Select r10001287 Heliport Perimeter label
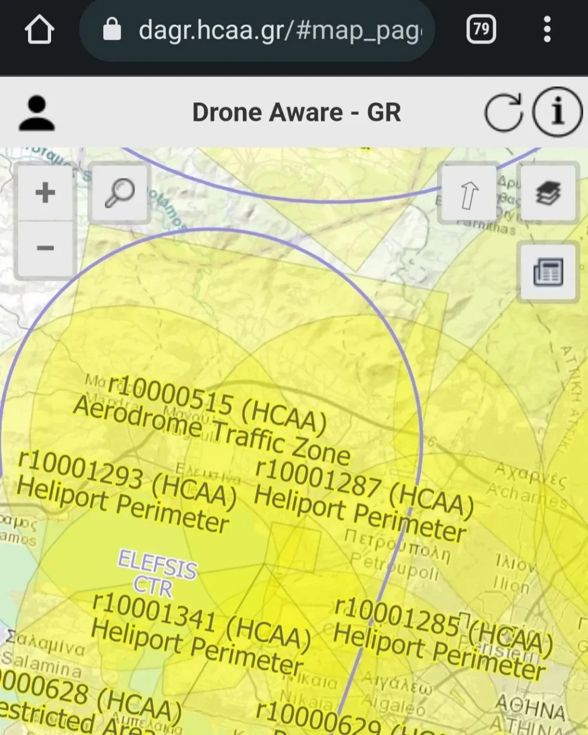 [363, 501]
